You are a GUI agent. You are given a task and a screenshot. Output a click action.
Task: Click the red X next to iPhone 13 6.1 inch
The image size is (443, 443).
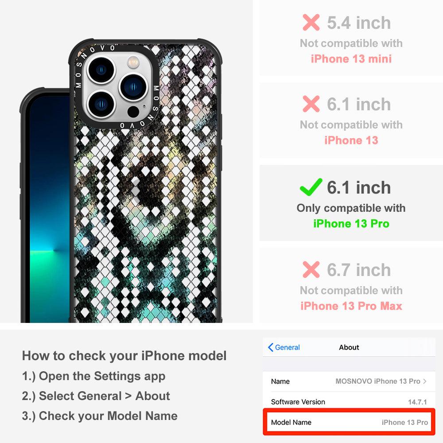[x=311, y=104]
